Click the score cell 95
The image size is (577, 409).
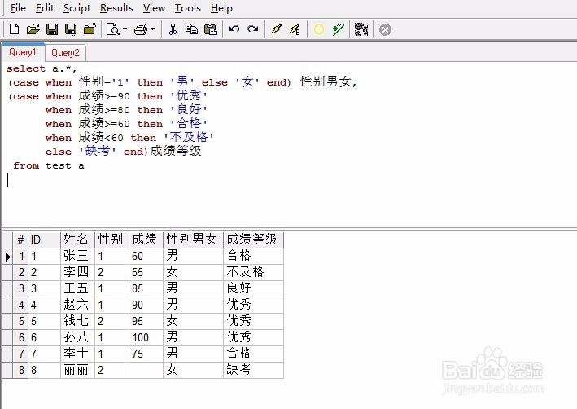click(x=146, y=321)
